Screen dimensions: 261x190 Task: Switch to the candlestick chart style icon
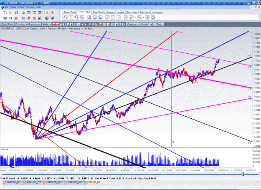tap(101, 25)
